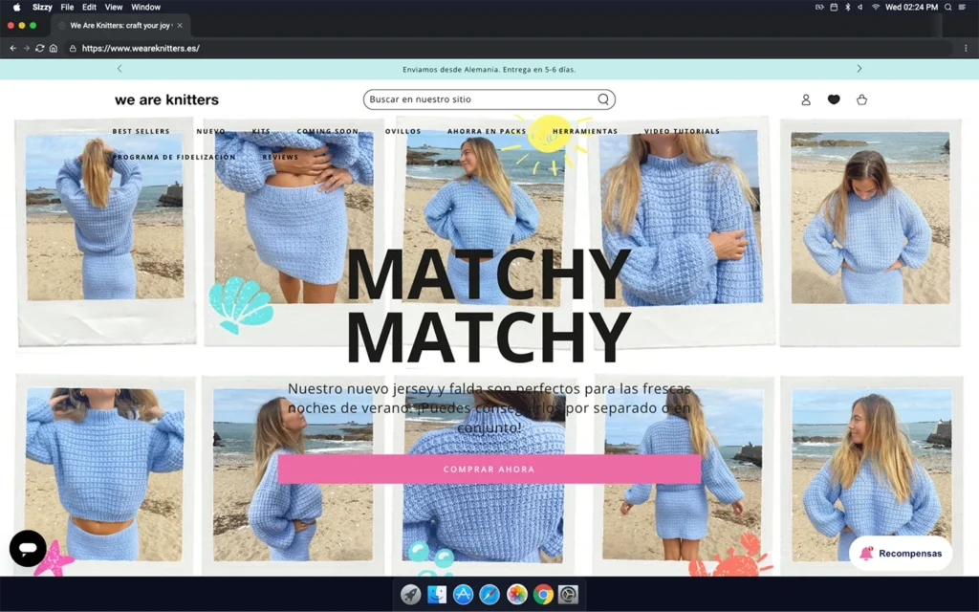Image resolution: width=979 pixels, height=612 pixels.
Task: Launch Google Chrome from the dock
Action: click(x=542, y=595)
